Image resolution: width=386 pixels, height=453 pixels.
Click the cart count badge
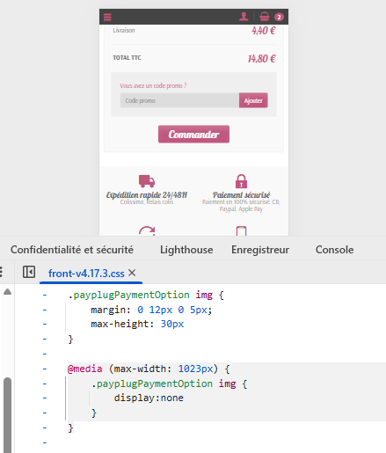tap(279, 17)
